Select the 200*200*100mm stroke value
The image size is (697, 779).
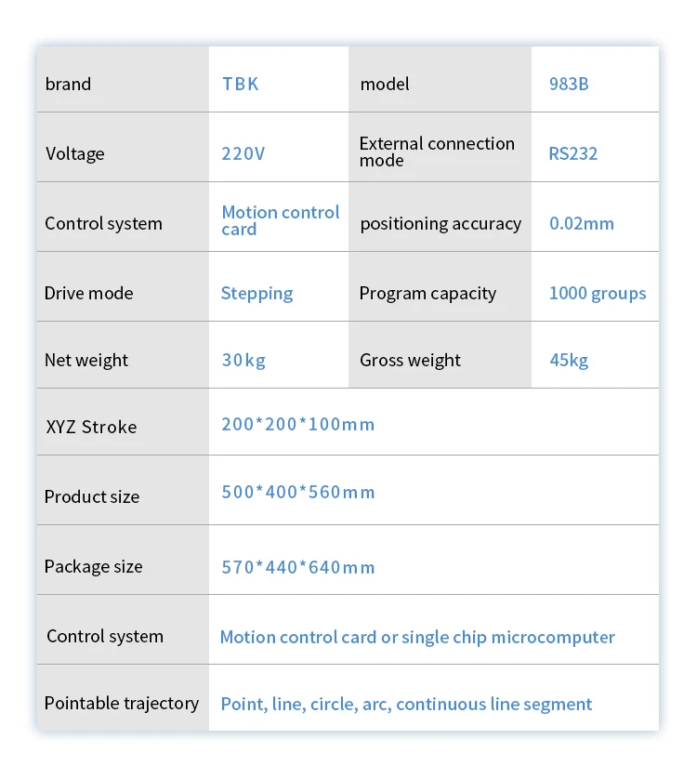(297, 425)
